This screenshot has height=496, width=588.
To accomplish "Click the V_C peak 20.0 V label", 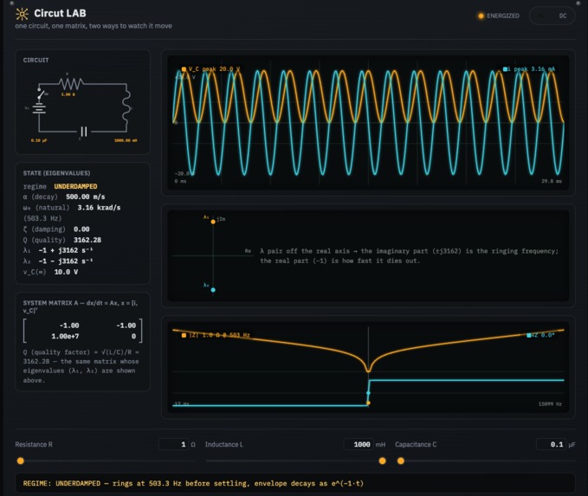I will click(214, 69).
